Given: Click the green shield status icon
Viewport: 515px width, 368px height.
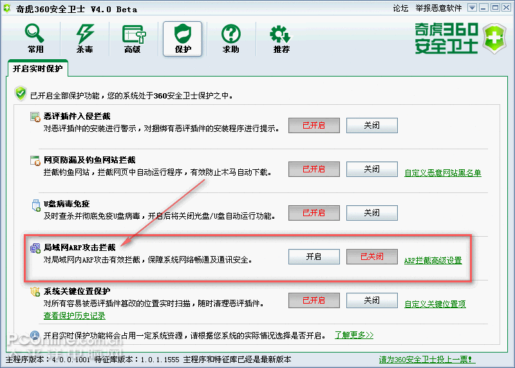Looking at the screenshot, I should click(x=21, y=94).
